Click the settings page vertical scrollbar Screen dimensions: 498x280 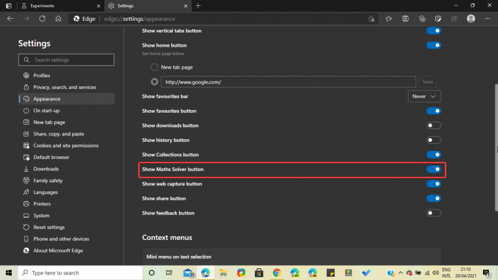coord(496,148)
